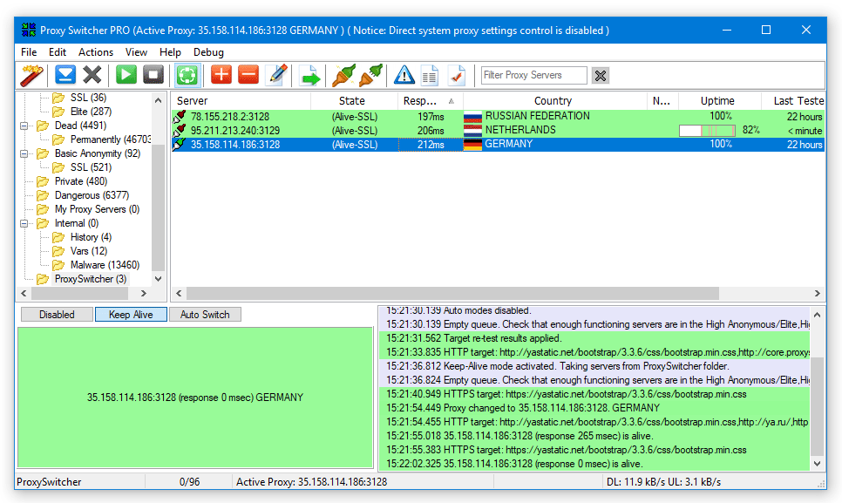Open the Debug menu

pos(208,52)
